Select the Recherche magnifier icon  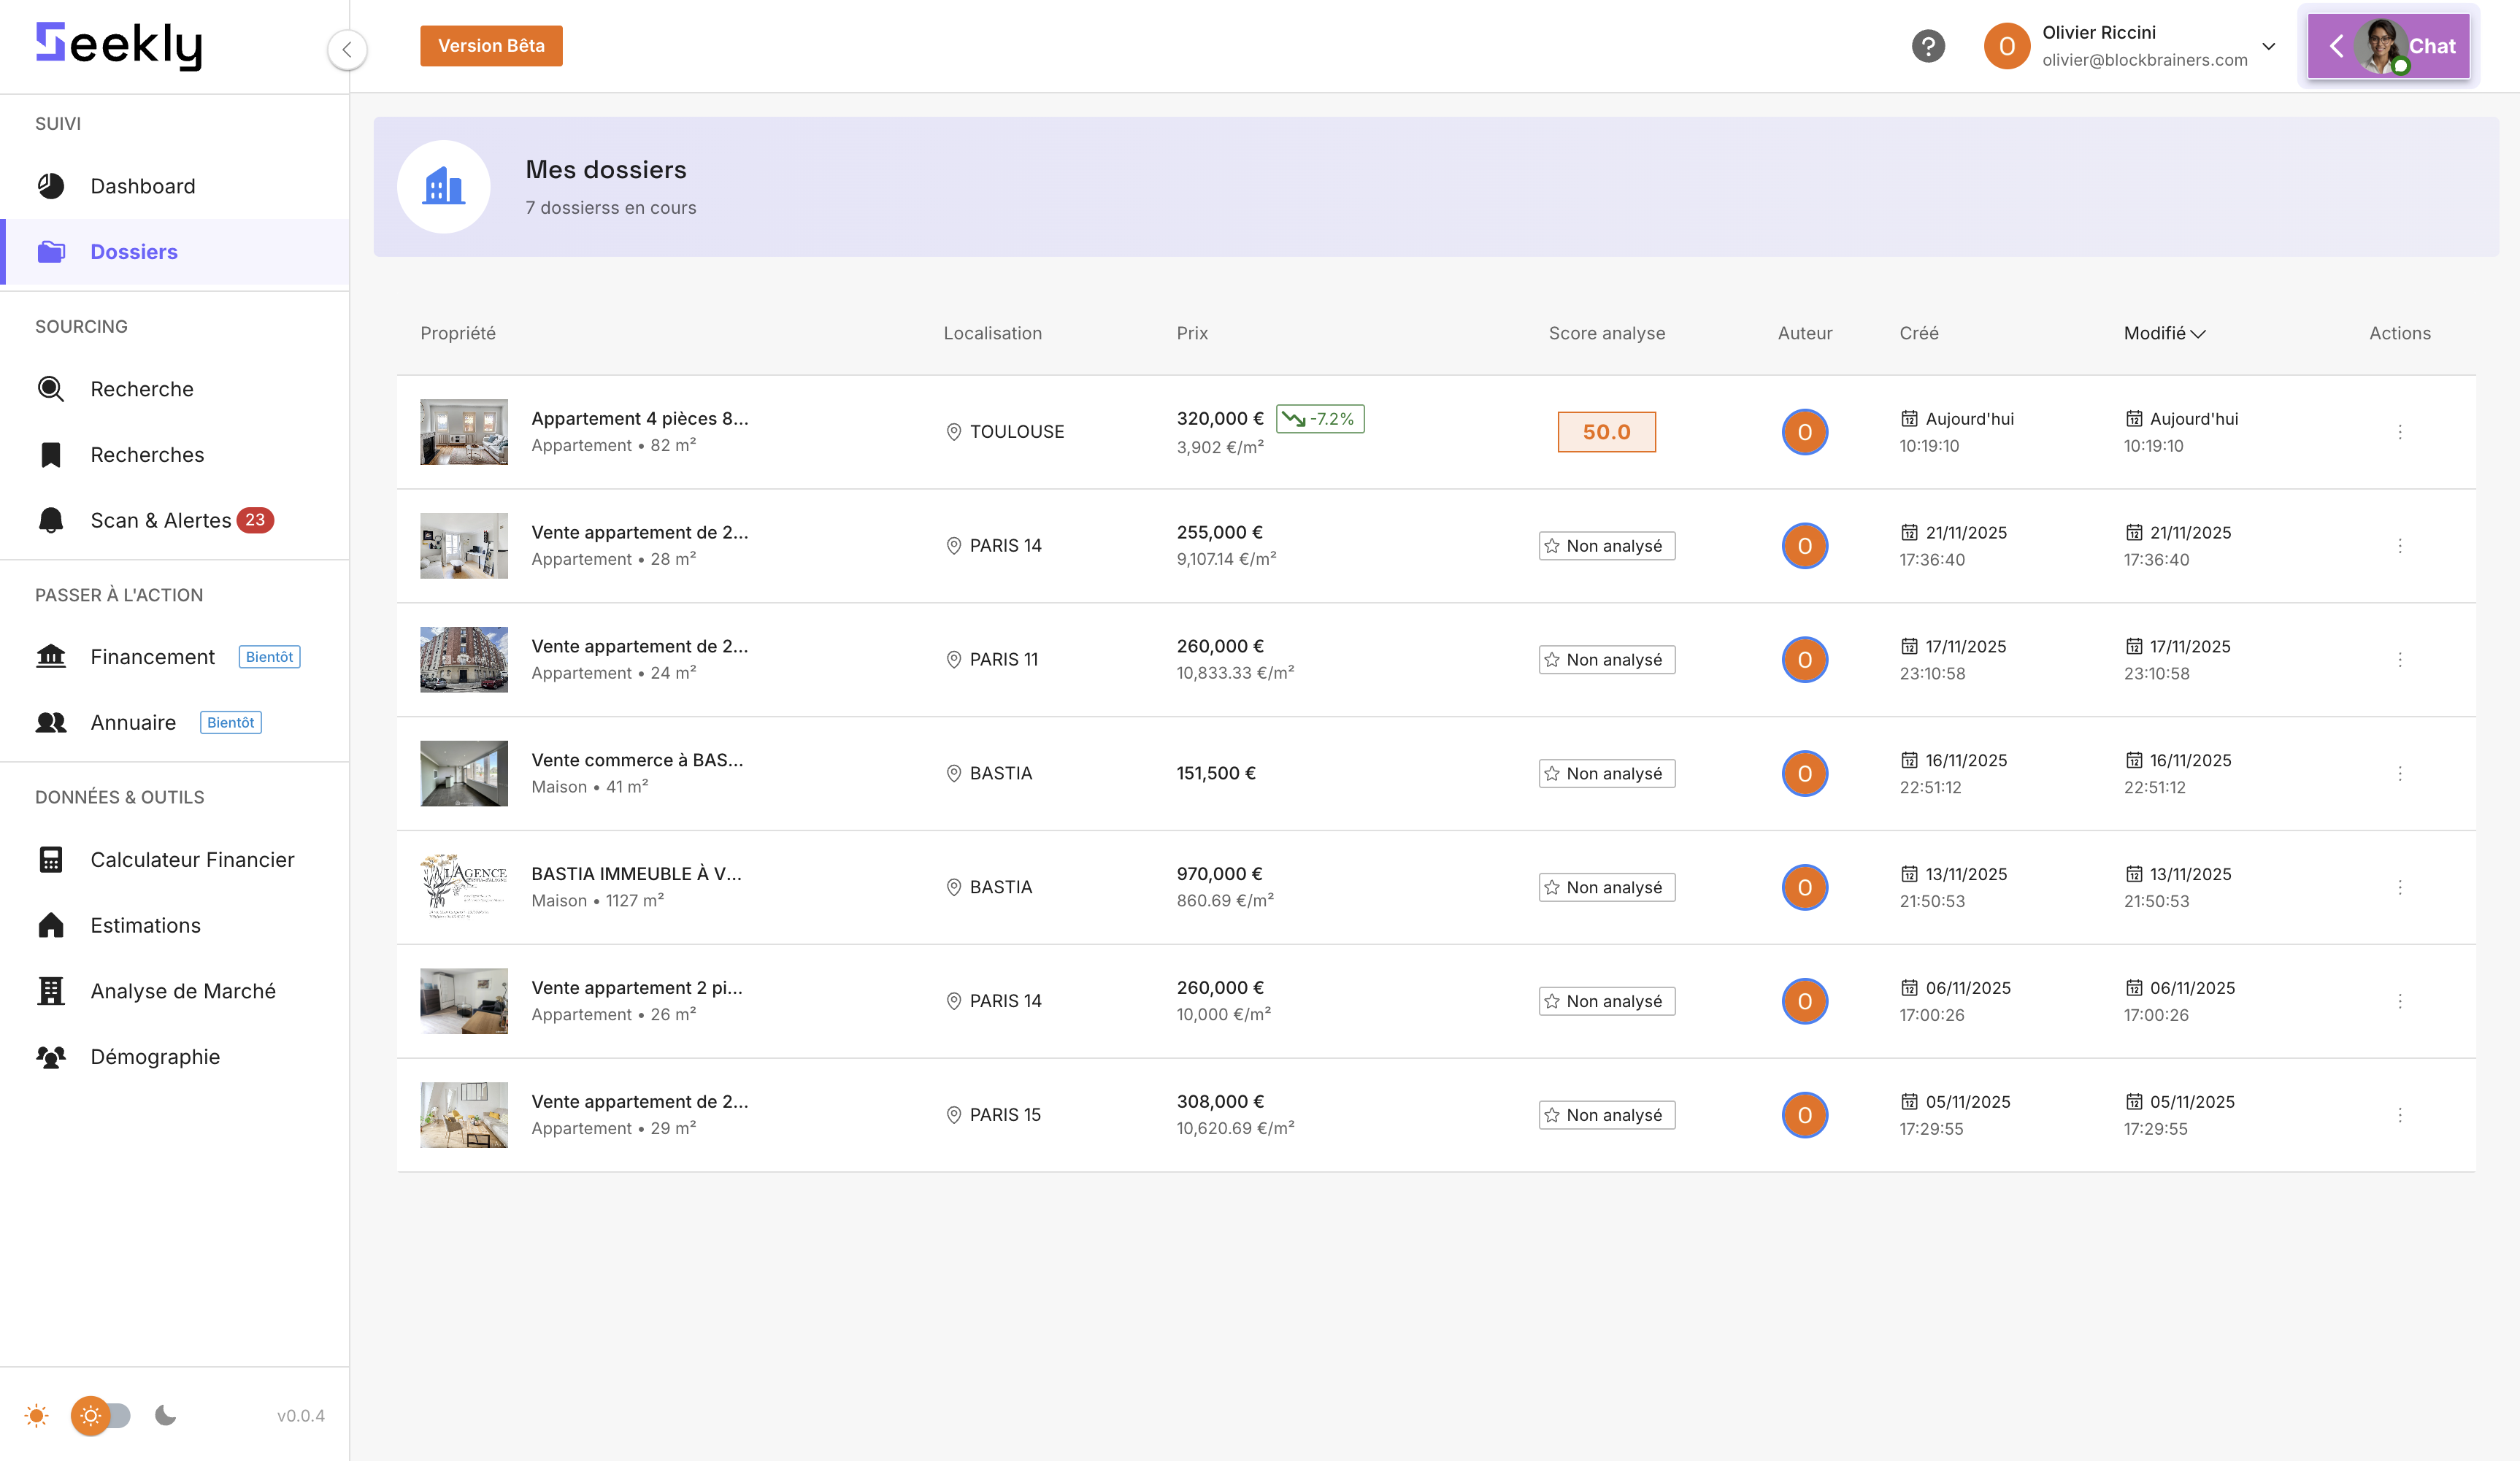(x=50, y=389)
